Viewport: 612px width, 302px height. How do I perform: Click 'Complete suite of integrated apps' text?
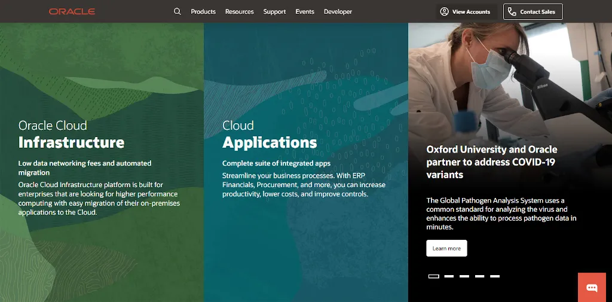[276, 163]
